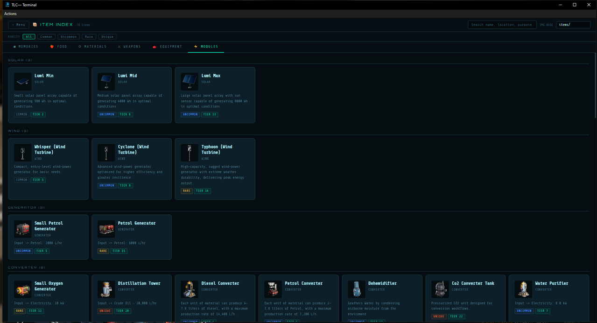Filter rarity by Common
The image size is (597, 323).
[46, 37]
